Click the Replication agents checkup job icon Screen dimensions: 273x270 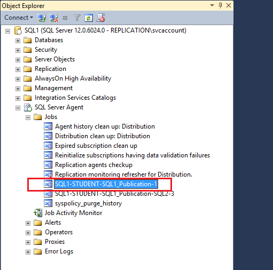tap(48, 165)
